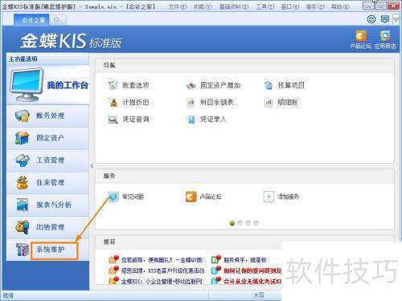Viewport: 402px width, 301px height.
Task: Click the 金蝶KIS 标准版 logo
Action: point(71,42)
